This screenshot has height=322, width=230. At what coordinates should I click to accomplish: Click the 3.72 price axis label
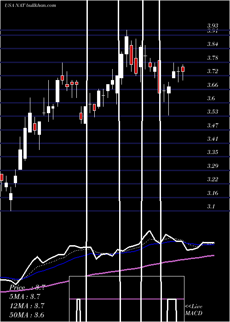tap(213, 71)
